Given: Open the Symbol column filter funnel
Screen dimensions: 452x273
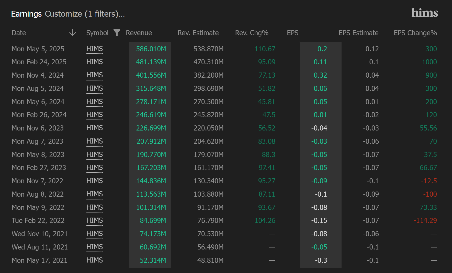Looking at the screenshot, I should [117, 33].
